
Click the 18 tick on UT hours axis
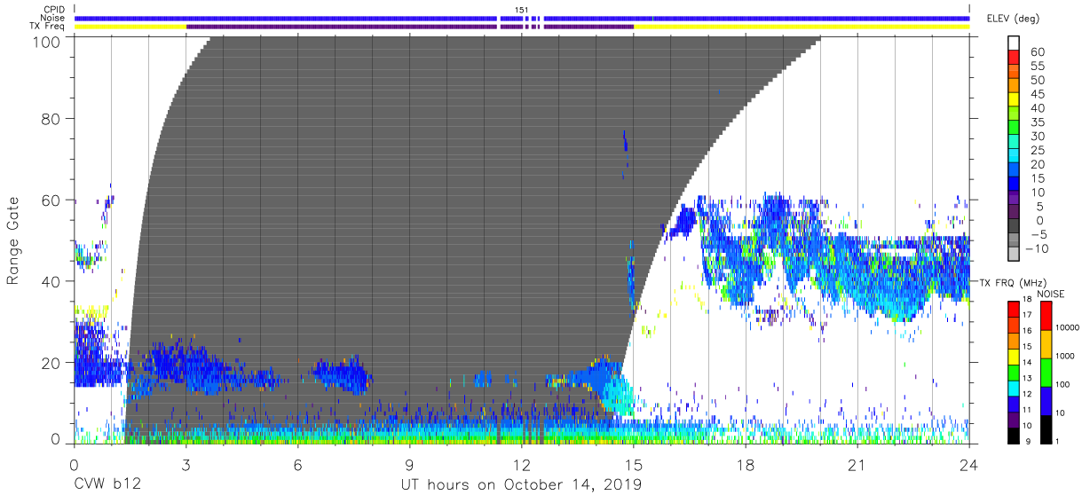746,465
